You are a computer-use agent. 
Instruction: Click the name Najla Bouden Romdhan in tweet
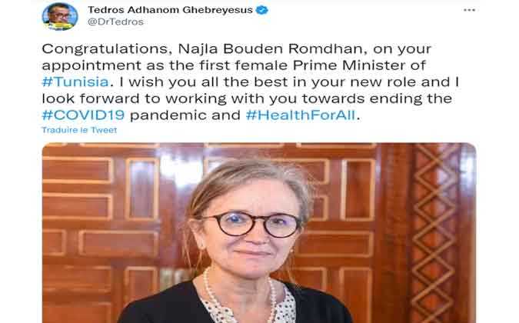[271, 49]
